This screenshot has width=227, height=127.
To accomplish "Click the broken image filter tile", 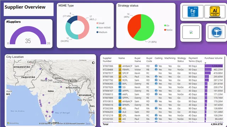I will click(191, 32).
